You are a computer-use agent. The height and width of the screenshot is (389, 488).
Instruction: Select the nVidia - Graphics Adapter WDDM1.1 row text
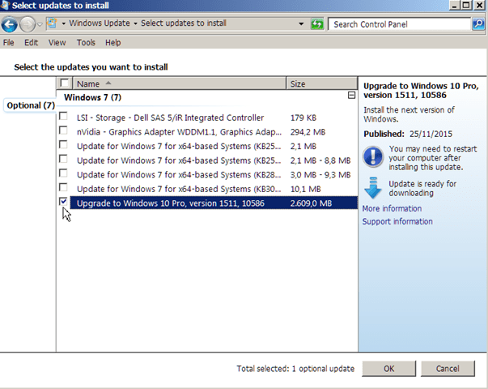(x=179, y=132)
